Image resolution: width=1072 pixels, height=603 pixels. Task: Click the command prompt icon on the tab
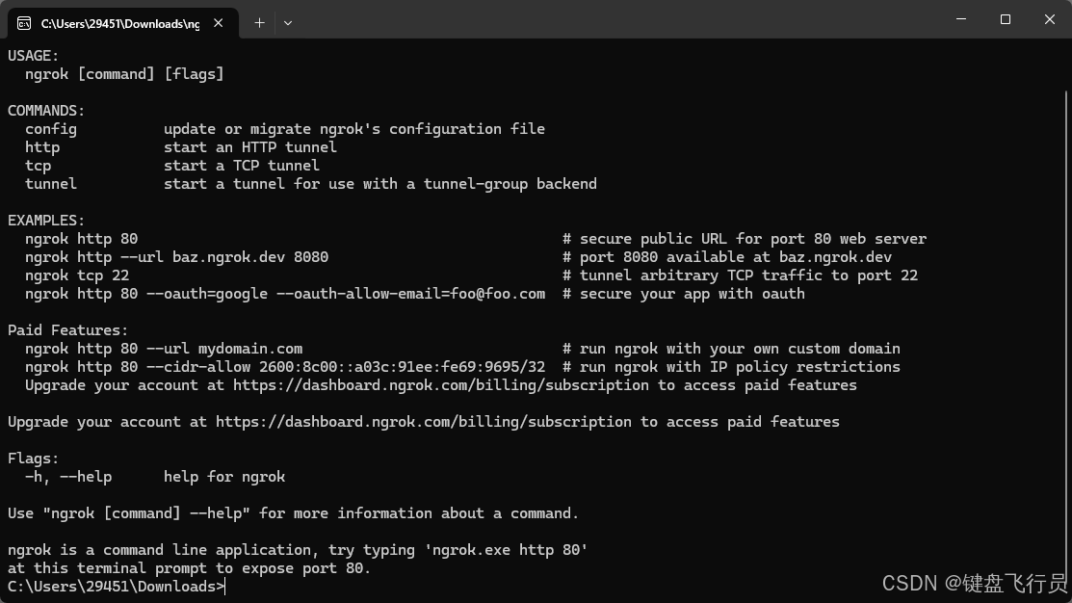(23, 22)
